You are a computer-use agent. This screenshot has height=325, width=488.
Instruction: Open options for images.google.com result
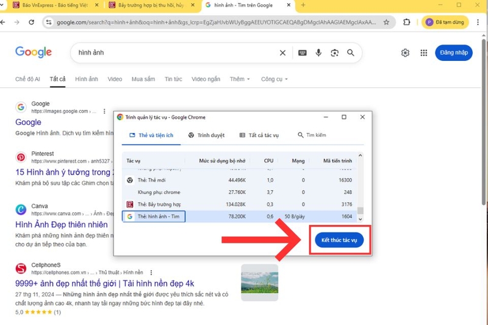tap(104, 112)
